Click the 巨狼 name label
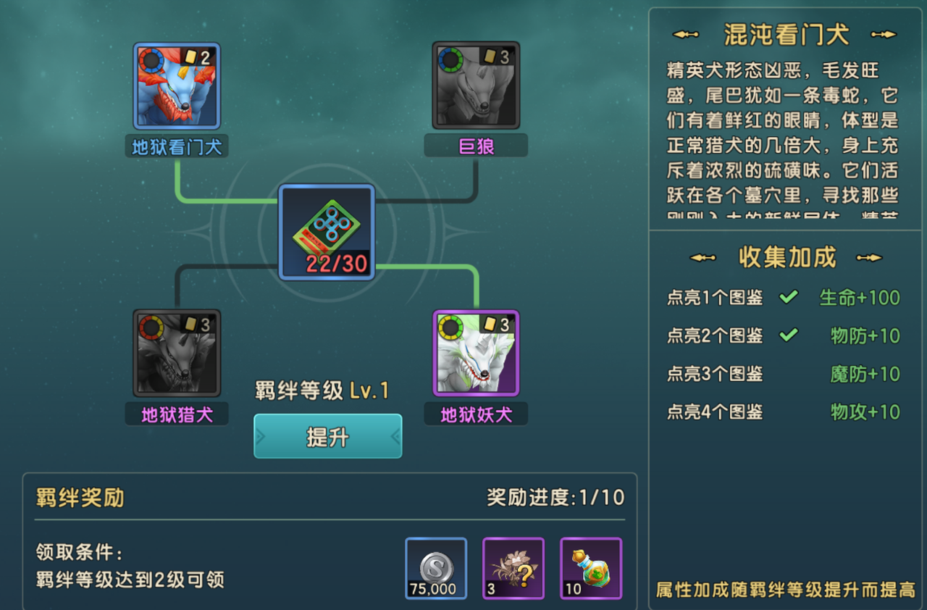The image size is (927, 610). pyautogui.click(x=476, y=146)
